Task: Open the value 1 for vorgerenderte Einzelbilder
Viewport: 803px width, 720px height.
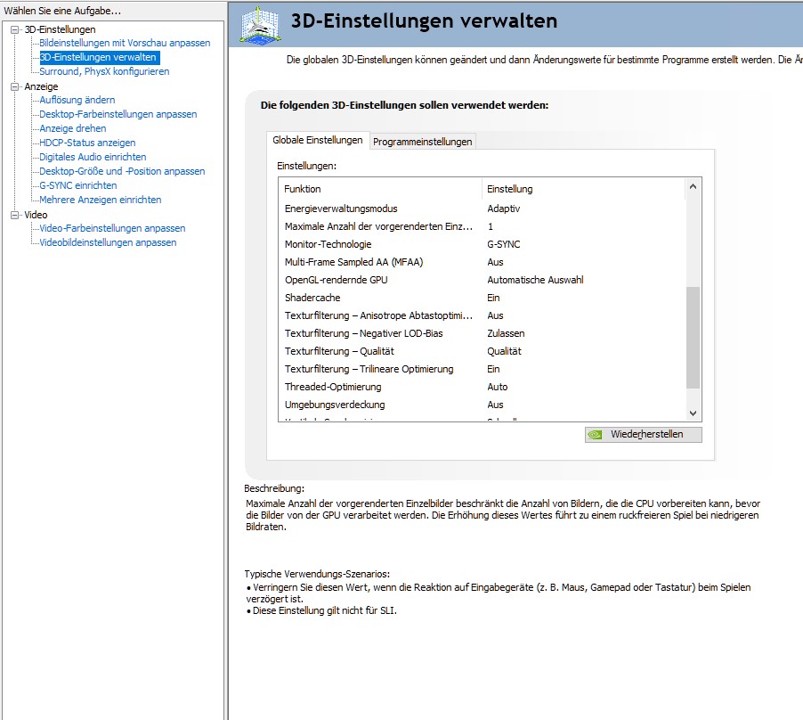Action: coord(491,226)
